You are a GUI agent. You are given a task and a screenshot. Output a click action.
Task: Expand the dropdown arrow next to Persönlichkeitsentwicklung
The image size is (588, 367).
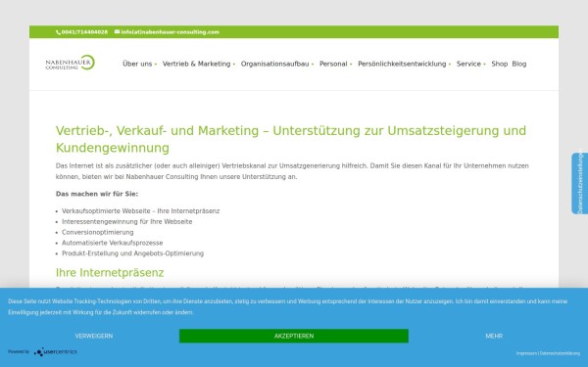click(x=450, y=65)
